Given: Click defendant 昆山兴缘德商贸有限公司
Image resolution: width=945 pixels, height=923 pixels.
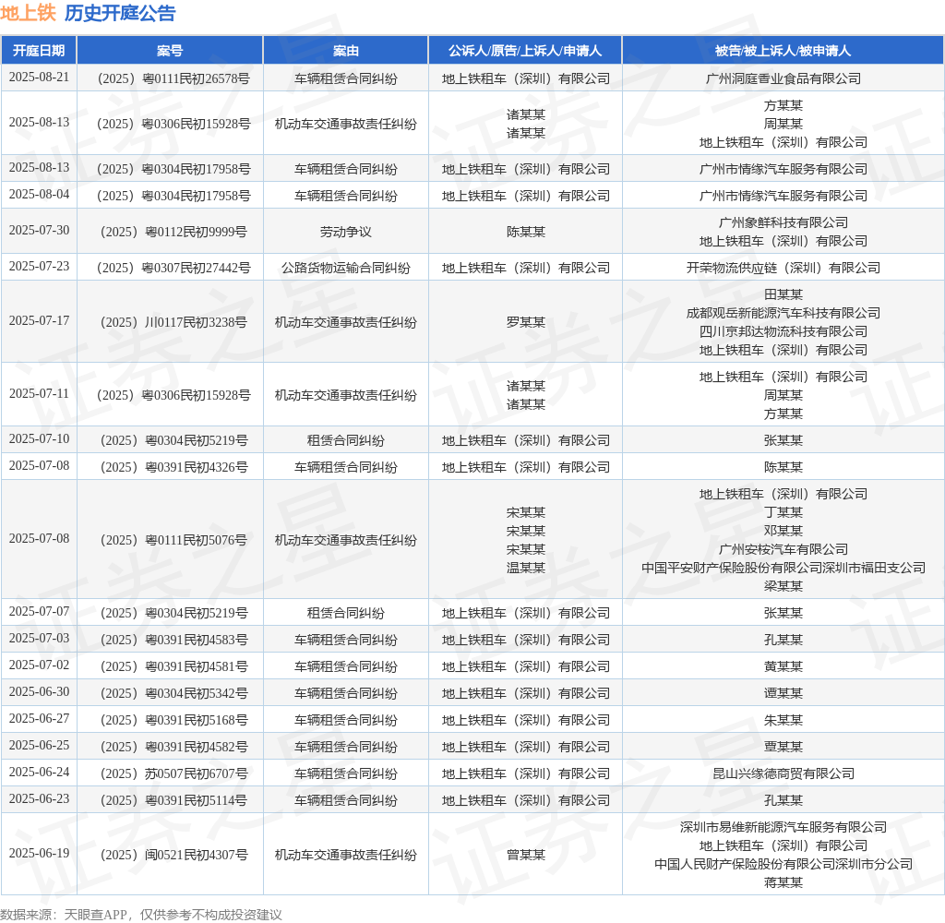Looking at the screenshot, I should (x=783, y=773).
